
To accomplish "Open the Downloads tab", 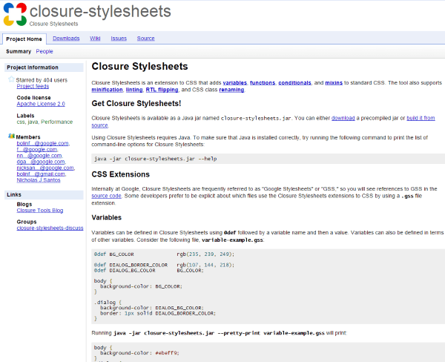I will (66, 38).
